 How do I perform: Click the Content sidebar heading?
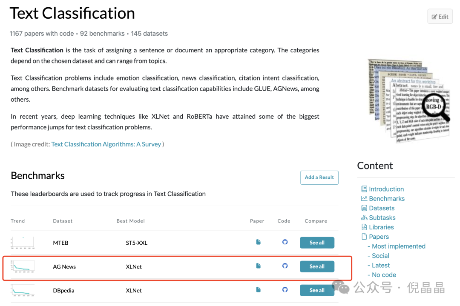click(x=375, y=166)
